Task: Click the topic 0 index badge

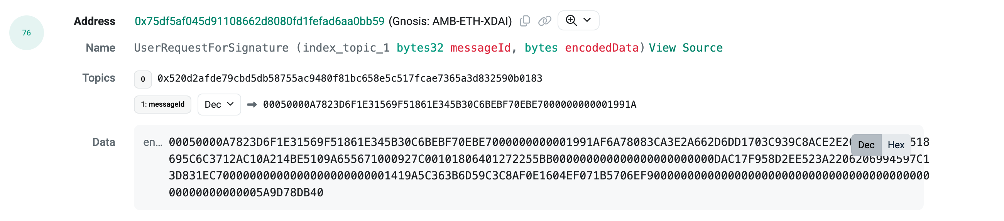Action: coord(143,79)
